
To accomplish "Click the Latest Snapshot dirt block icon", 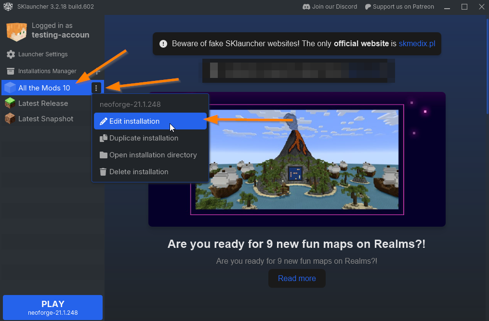I will tap(10, 119).
